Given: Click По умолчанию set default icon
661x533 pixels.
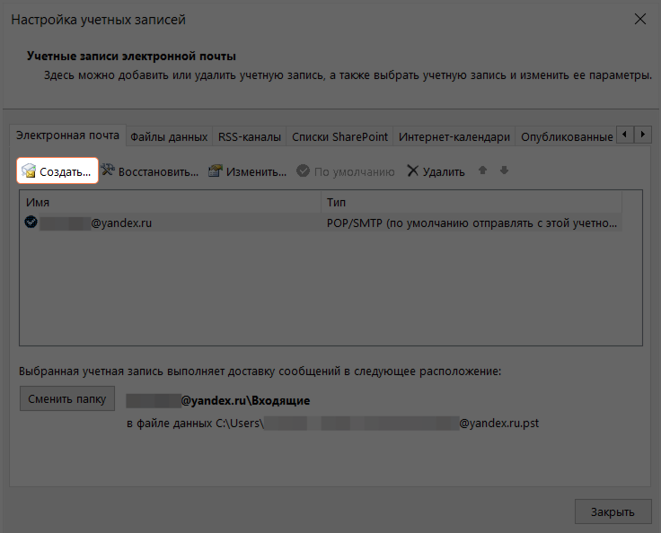Looking at the screenshot, I should click(304, 171).
